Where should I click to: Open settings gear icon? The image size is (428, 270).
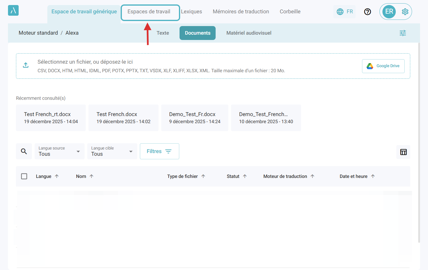coord(405,12)
